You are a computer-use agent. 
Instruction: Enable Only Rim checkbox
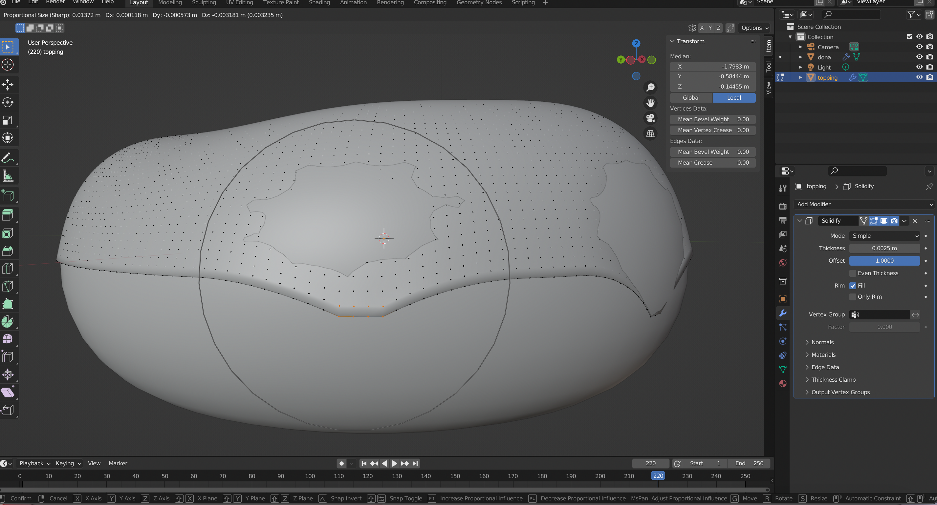(853, 297)
